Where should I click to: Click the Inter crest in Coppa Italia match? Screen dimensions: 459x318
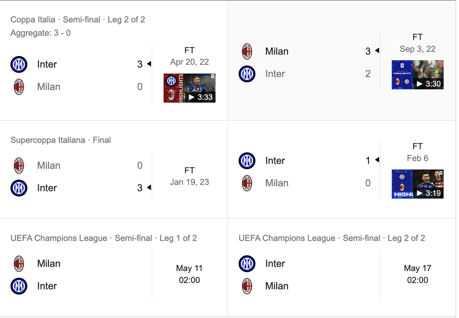coord(19,64)
